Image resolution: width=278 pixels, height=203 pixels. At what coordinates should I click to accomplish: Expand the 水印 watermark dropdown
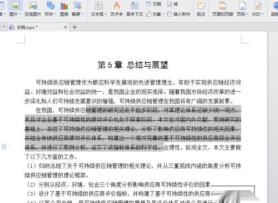coord(262,14)
